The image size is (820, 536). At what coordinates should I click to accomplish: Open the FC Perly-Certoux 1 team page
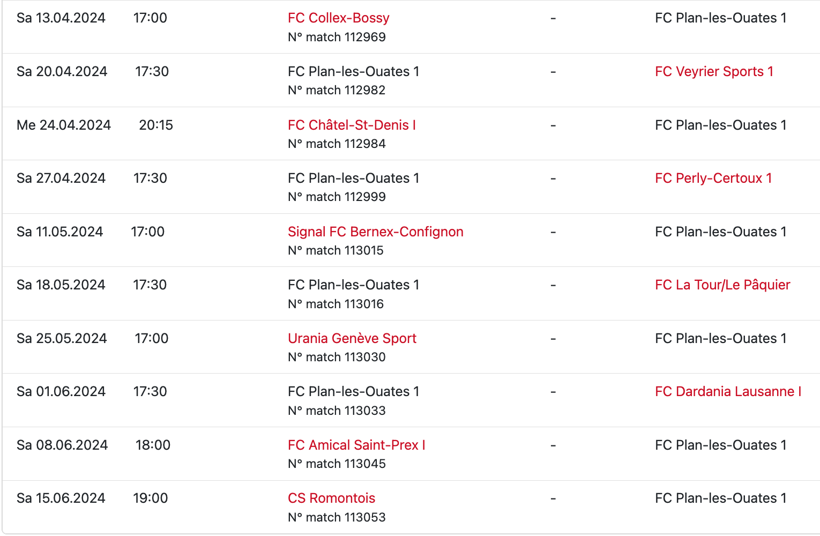click(713, 178)
